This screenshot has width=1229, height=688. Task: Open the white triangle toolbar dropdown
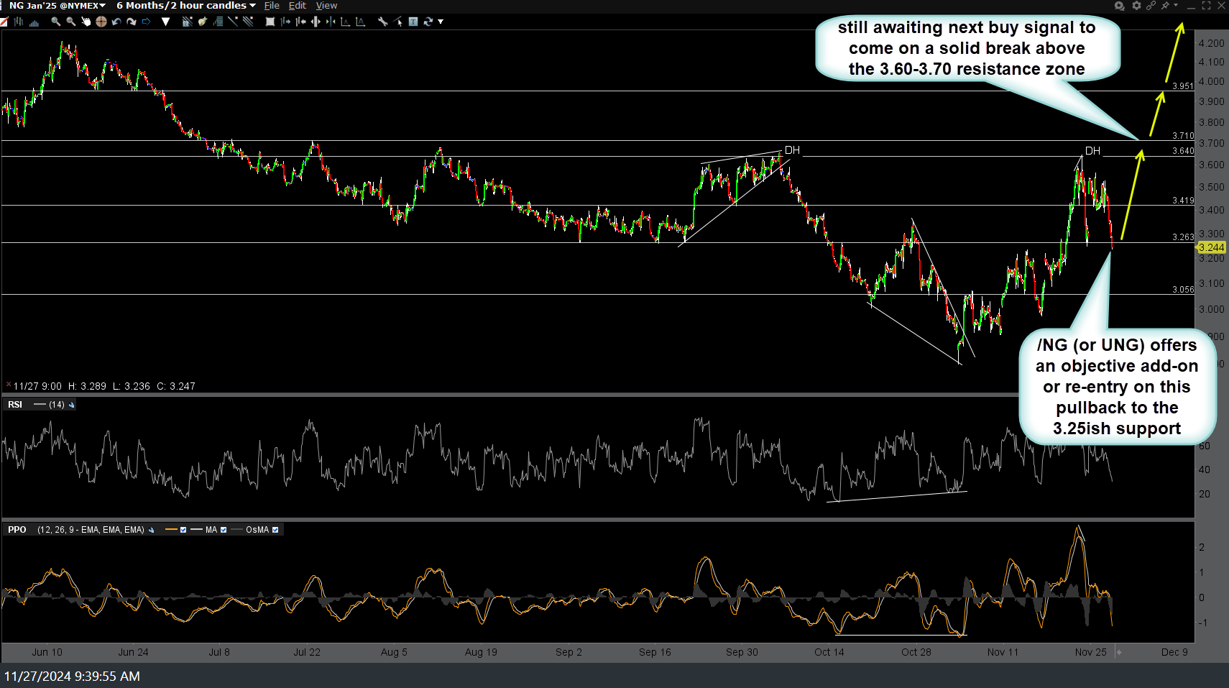(x=166, y=22)
